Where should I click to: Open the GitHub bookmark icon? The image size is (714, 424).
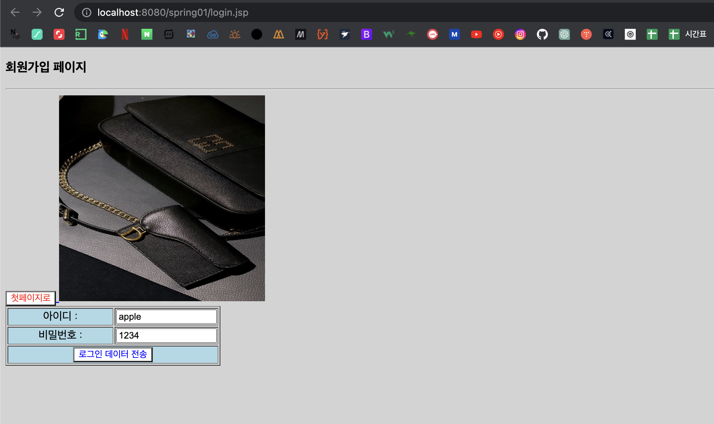click(542, 34)
